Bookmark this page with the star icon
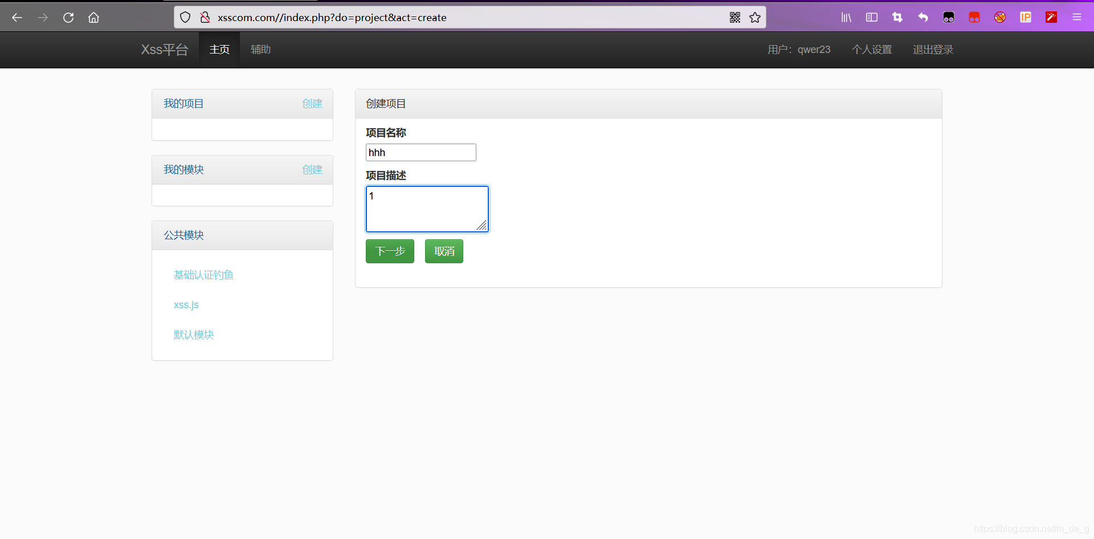 coord(755,18)
